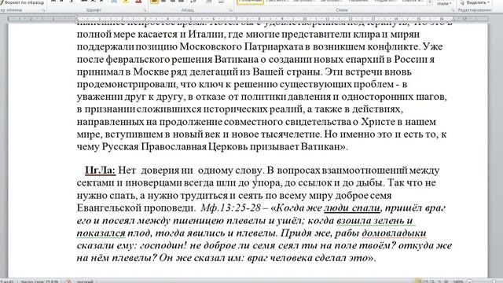503x283 pixels.
Task: Click the green-underlined phrase 'взошла зелень и'
Action: click(374, 220)
